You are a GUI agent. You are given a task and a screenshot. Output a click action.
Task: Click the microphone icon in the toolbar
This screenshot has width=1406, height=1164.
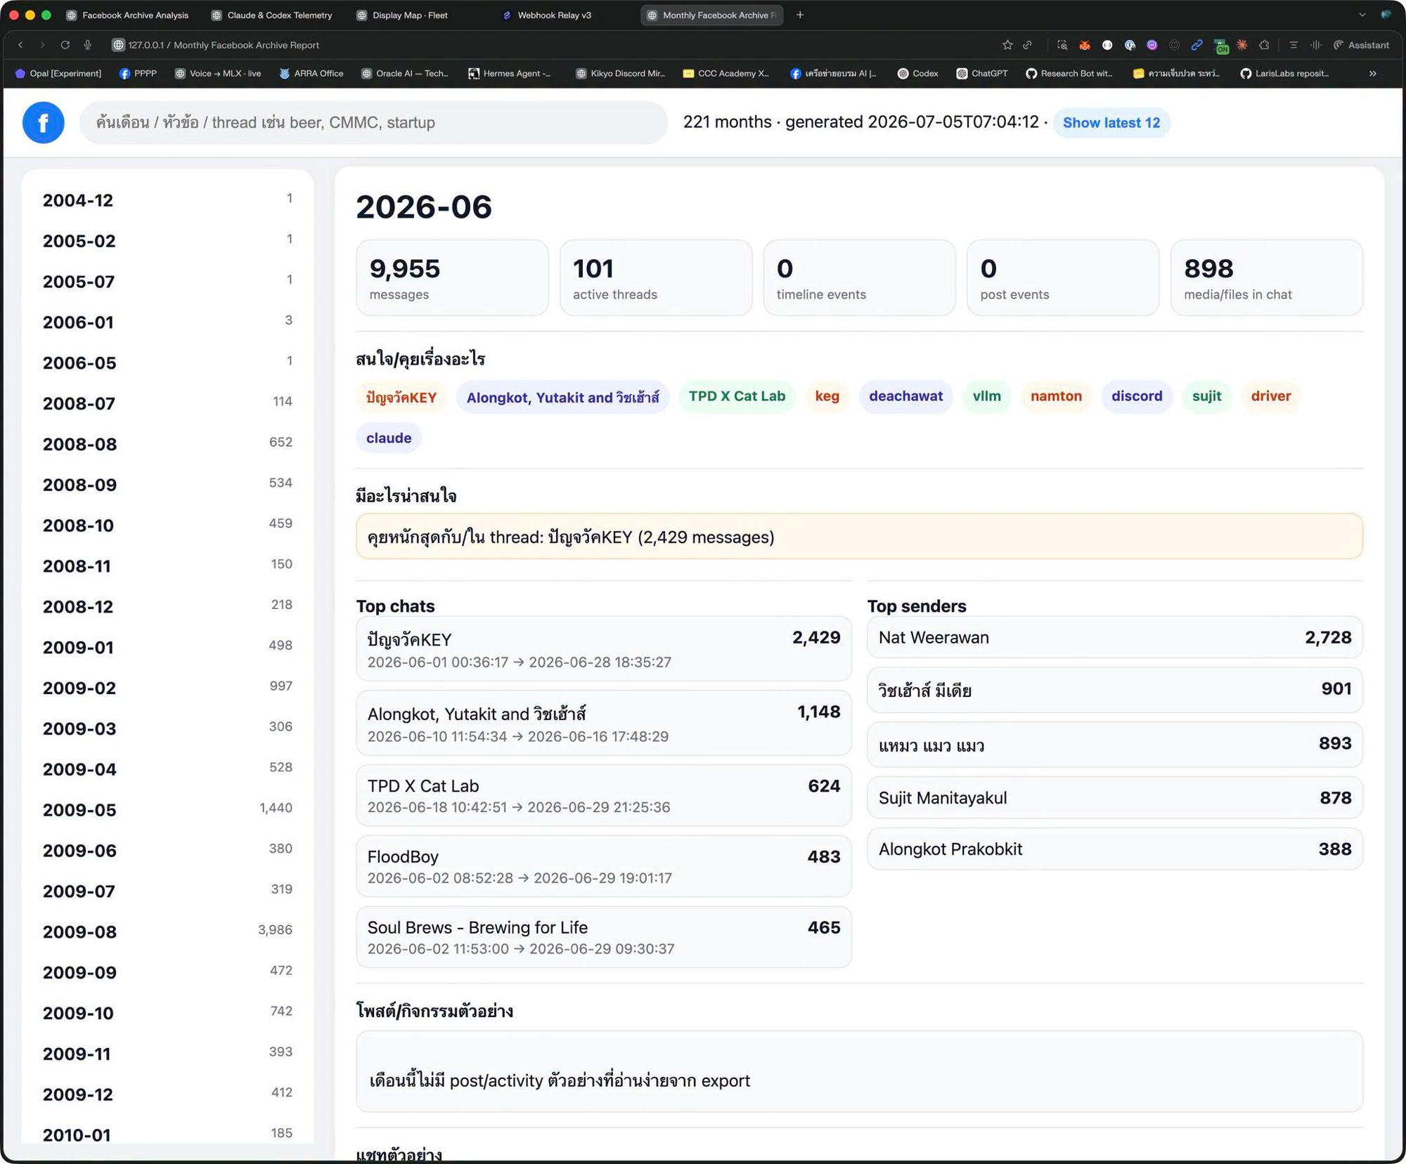[88, 45]
